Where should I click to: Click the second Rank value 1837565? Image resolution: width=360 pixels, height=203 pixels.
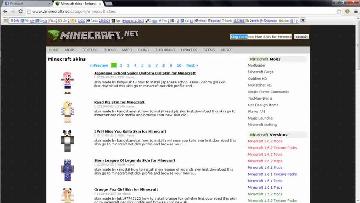click(239, 21)
